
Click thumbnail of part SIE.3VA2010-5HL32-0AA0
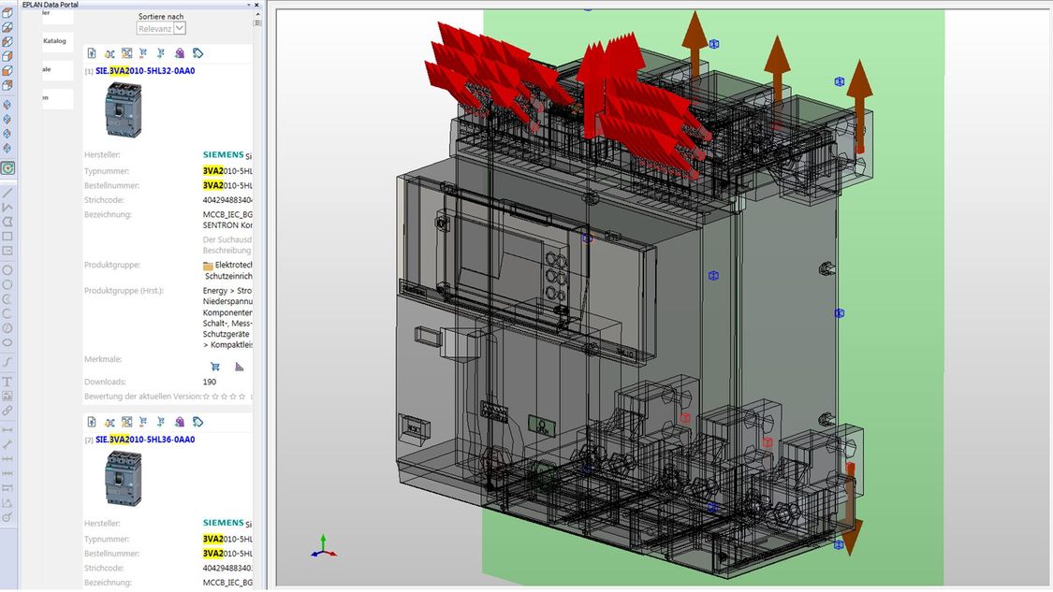(124, 110)
